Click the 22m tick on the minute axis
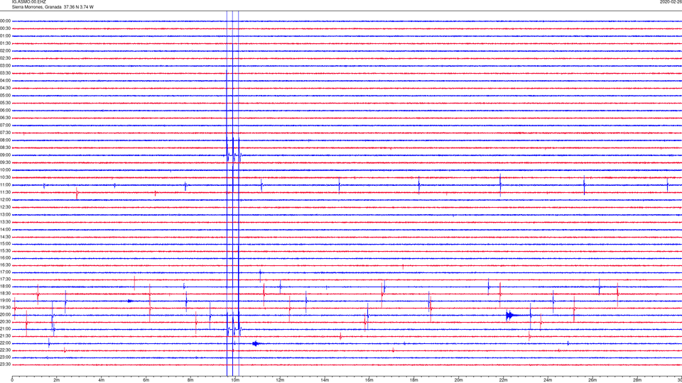 tap(503, 380)
